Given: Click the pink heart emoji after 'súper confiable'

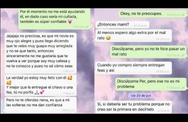Looking at the screenshot, I should coord(70,22).
